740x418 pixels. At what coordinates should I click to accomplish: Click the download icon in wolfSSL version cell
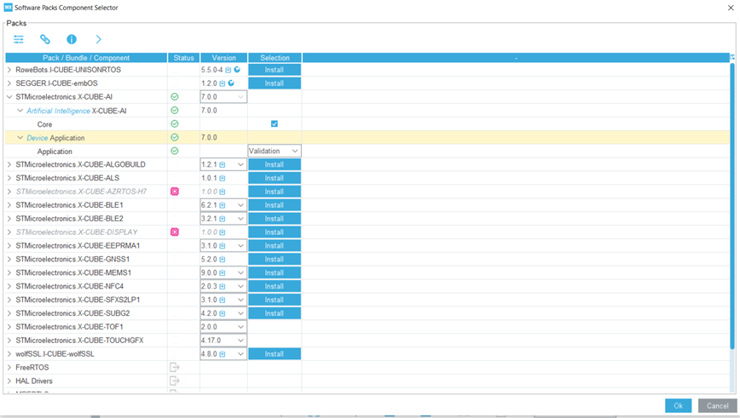click(223, 354)
